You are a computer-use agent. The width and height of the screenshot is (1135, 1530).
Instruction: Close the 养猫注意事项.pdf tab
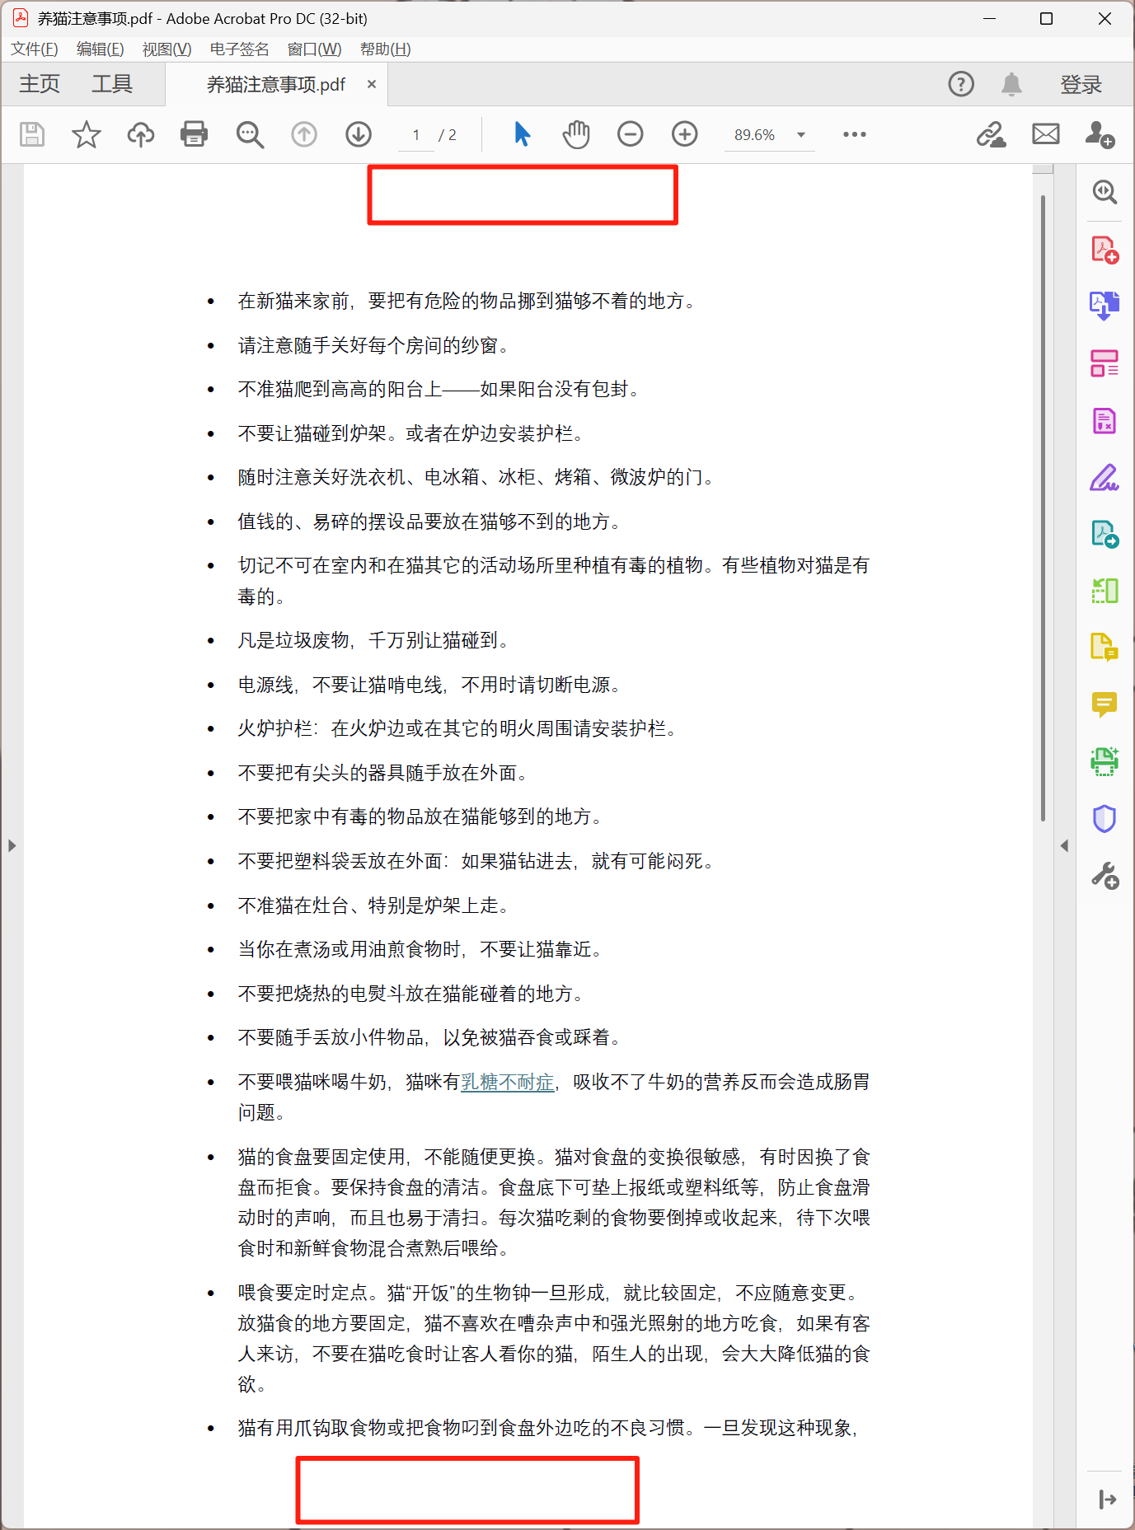click(x=372, y=84)
